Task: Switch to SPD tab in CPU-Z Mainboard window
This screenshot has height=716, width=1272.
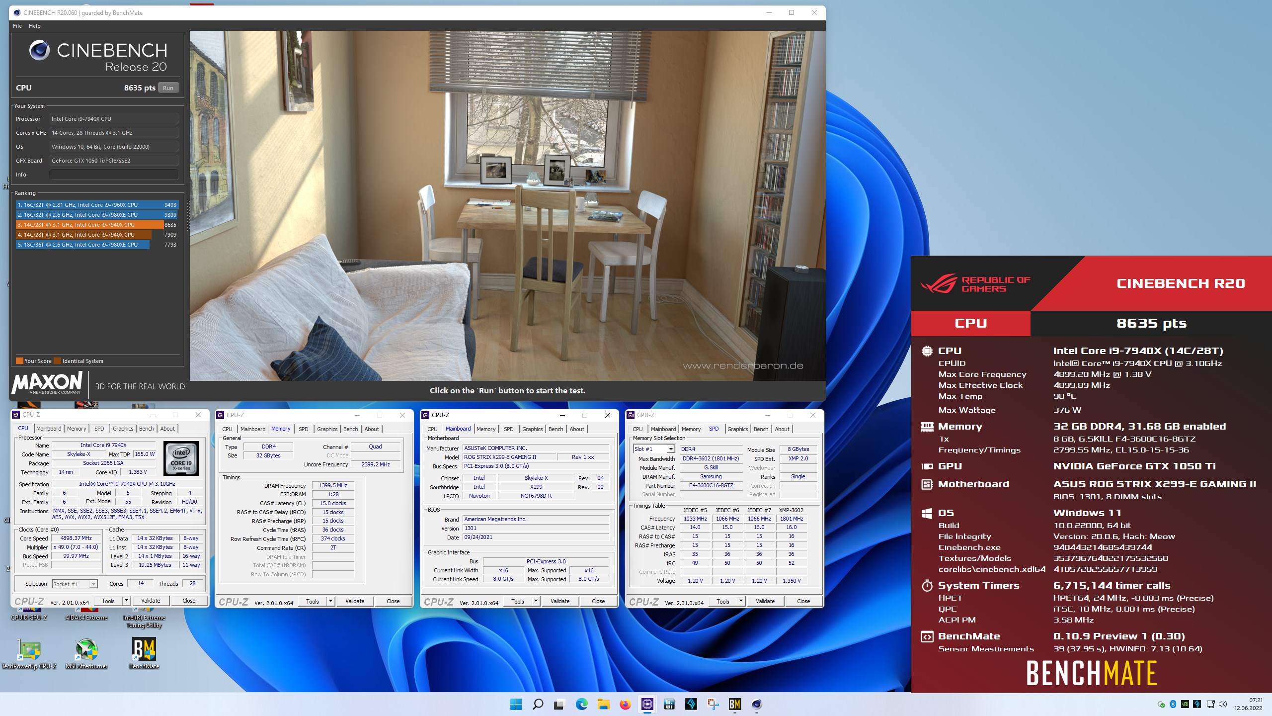Action: [508, 429]
